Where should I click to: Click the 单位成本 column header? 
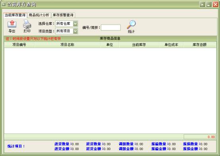(x=171, y=45)
